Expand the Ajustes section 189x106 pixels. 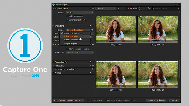[x=53, y=73]
